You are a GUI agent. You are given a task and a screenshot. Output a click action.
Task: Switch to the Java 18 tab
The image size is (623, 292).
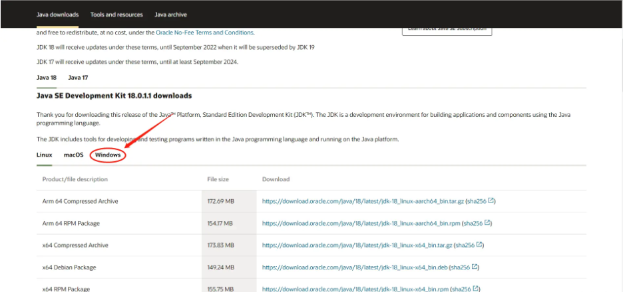(47, 78)
